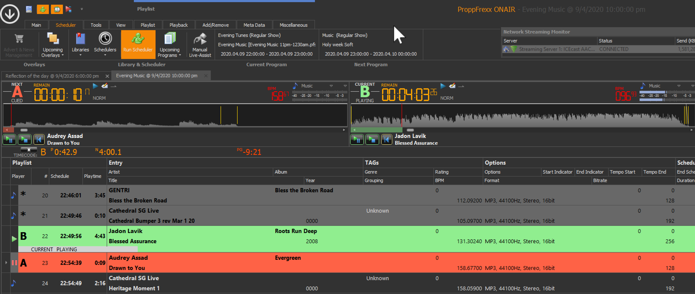Jump to track start on deck A

39,140
